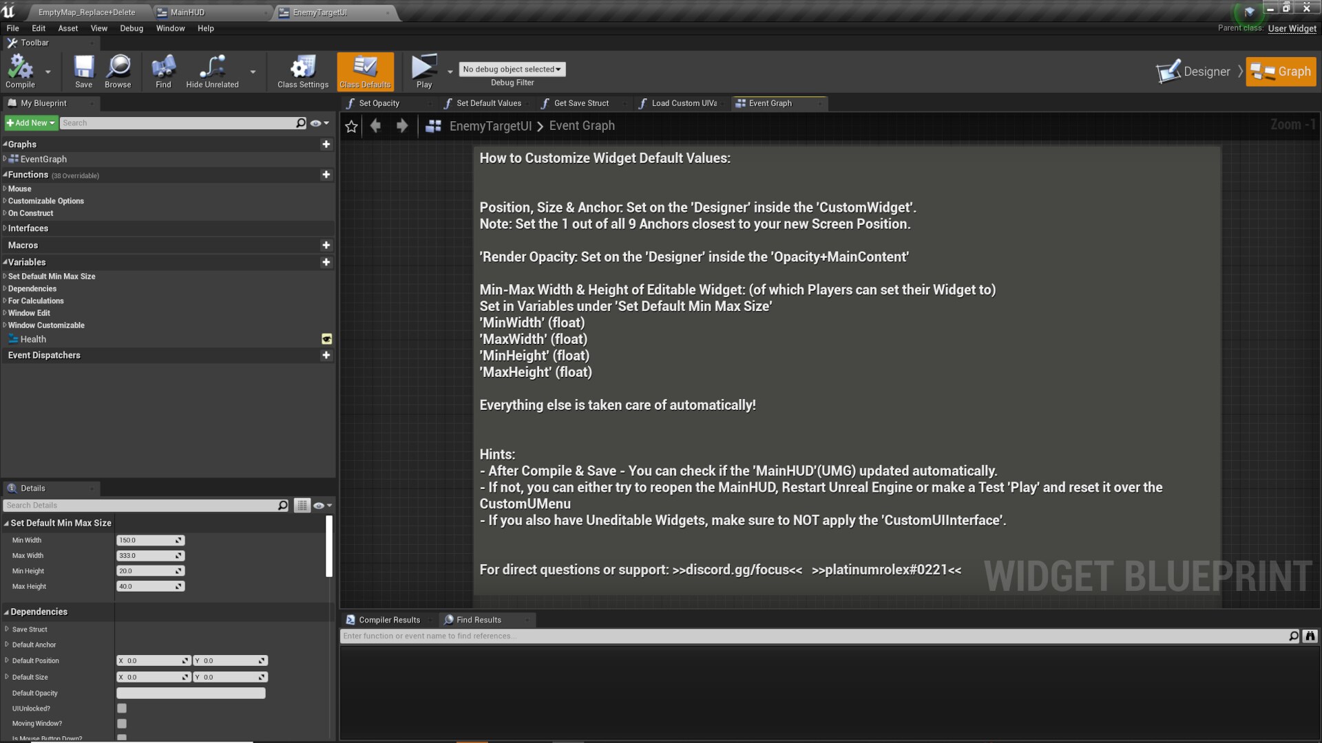Collapse Set Default Min Max Size section
1322x743 pixels.
pyautogui.click(x=6, y=524)
